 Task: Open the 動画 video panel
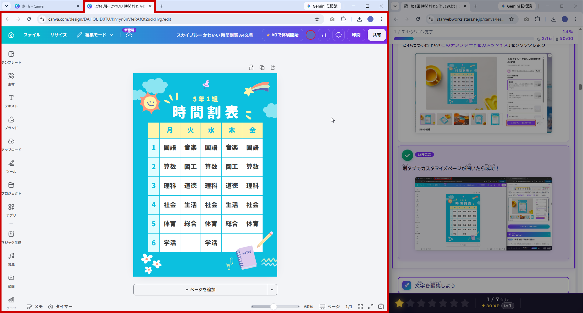point(11,281)
